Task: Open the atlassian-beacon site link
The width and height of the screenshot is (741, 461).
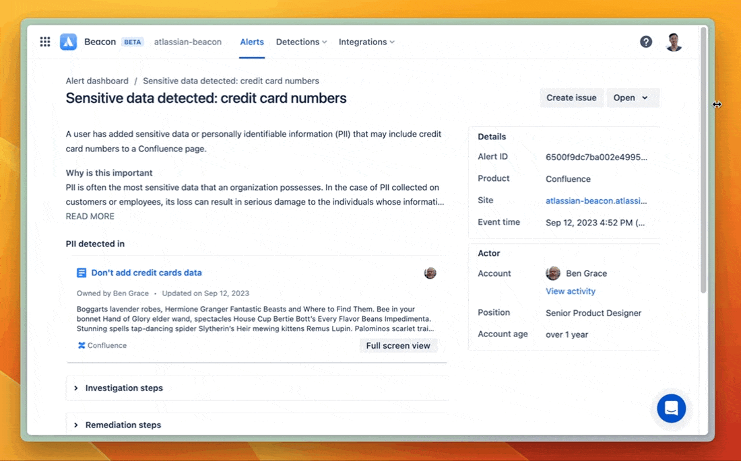Action: click(x=596, y=201)
